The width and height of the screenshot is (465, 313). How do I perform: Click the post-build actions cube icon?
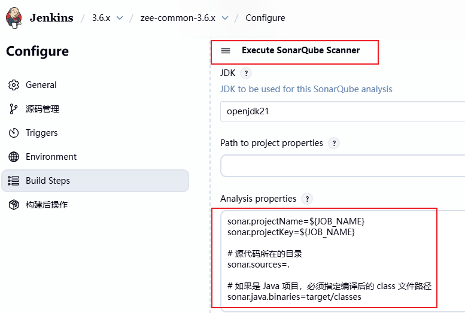(14, 205)
